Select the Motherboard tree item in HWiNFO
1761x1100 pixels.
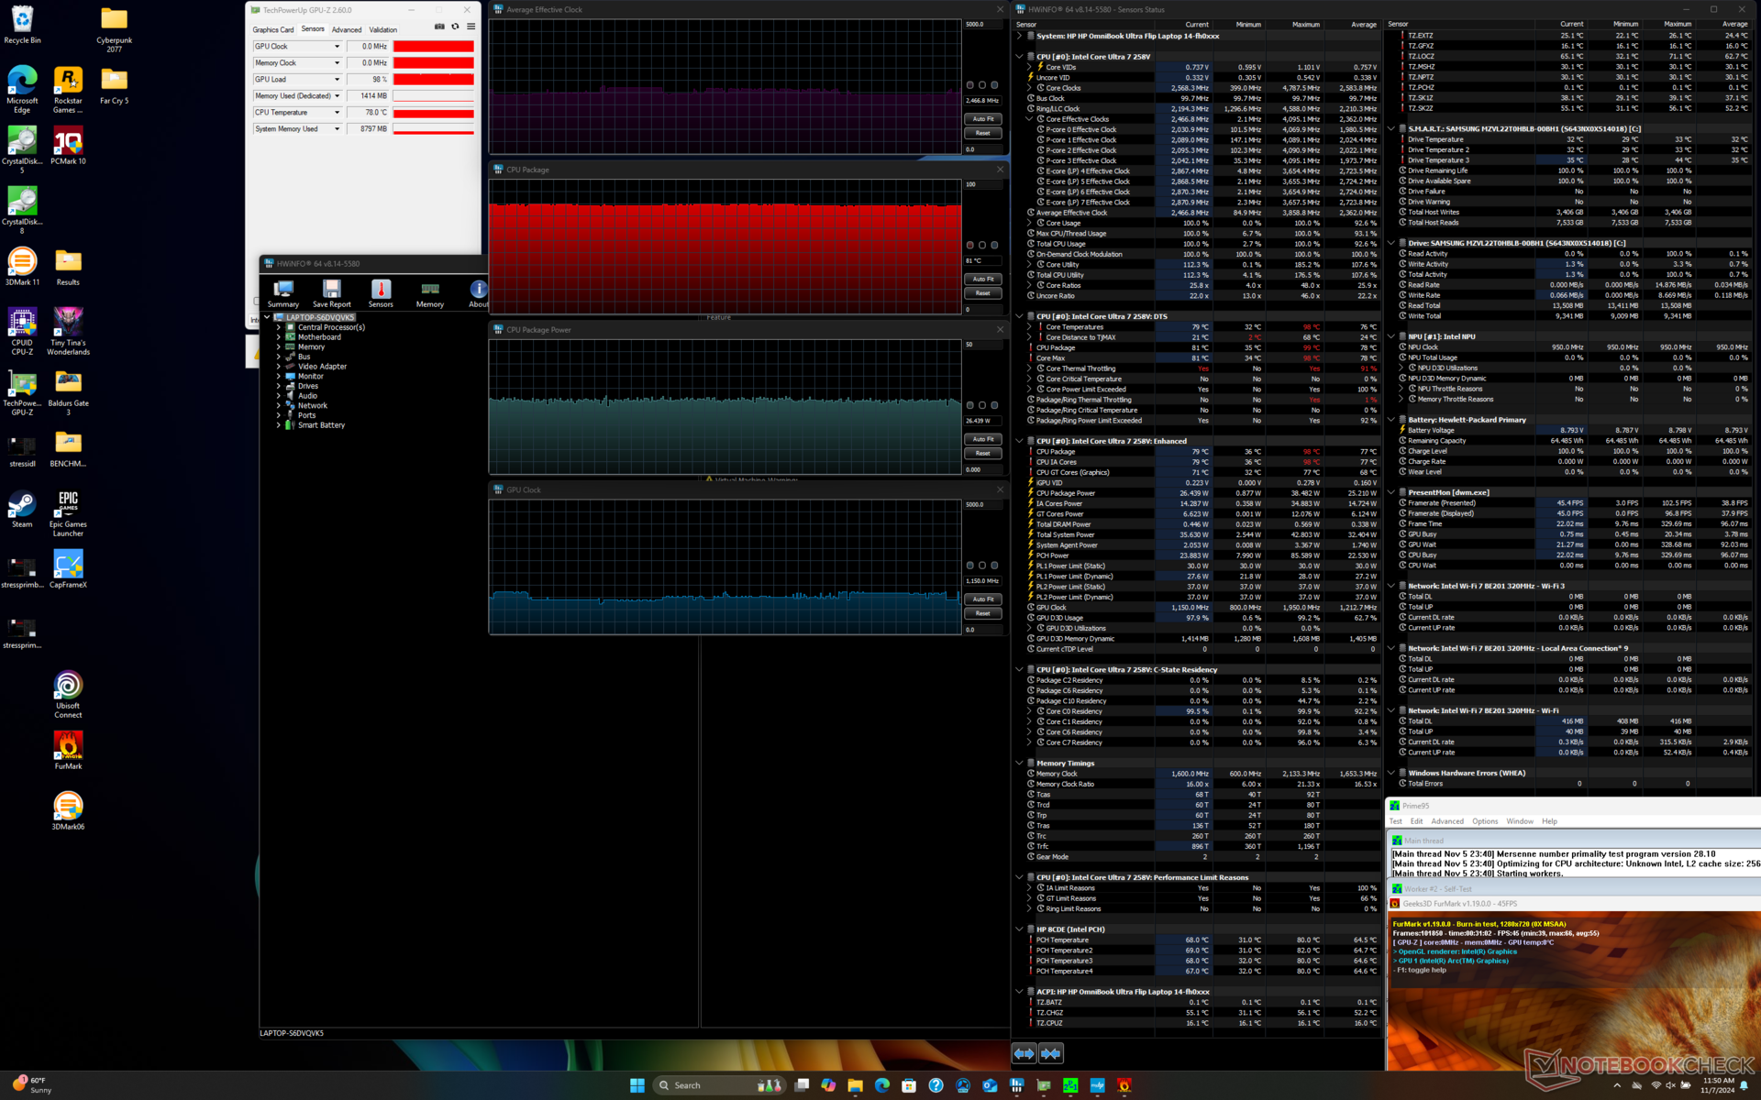319,337
